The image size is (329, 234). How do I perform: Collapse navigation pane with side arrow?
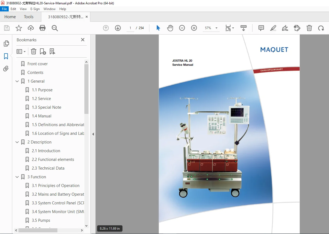(93, 134)
